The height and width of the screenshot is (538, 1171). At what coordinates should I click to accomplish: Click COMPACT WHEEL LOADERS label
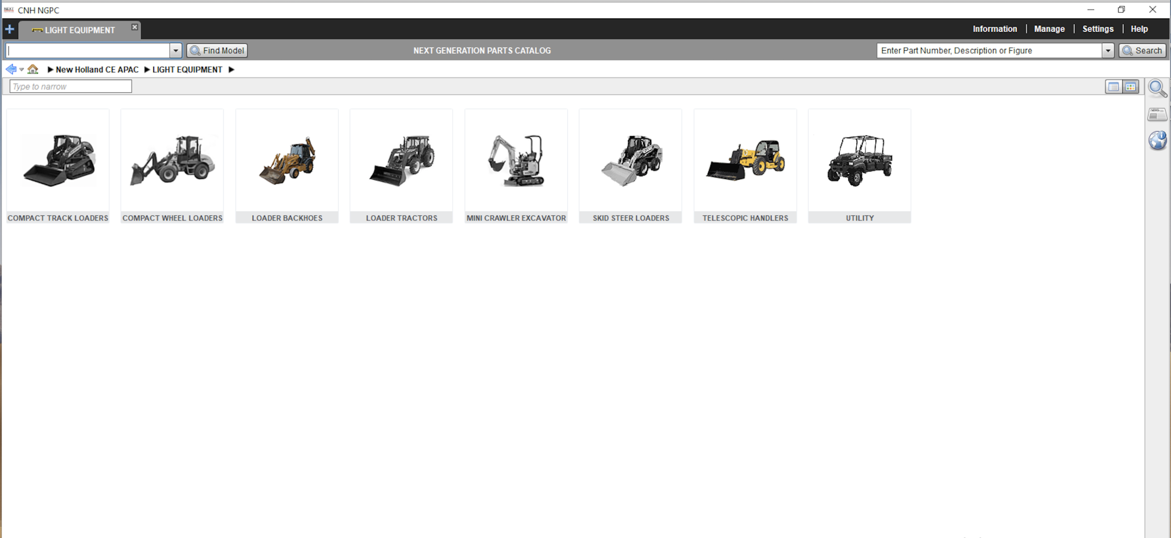pyautogui.click(x=172, y=218)
